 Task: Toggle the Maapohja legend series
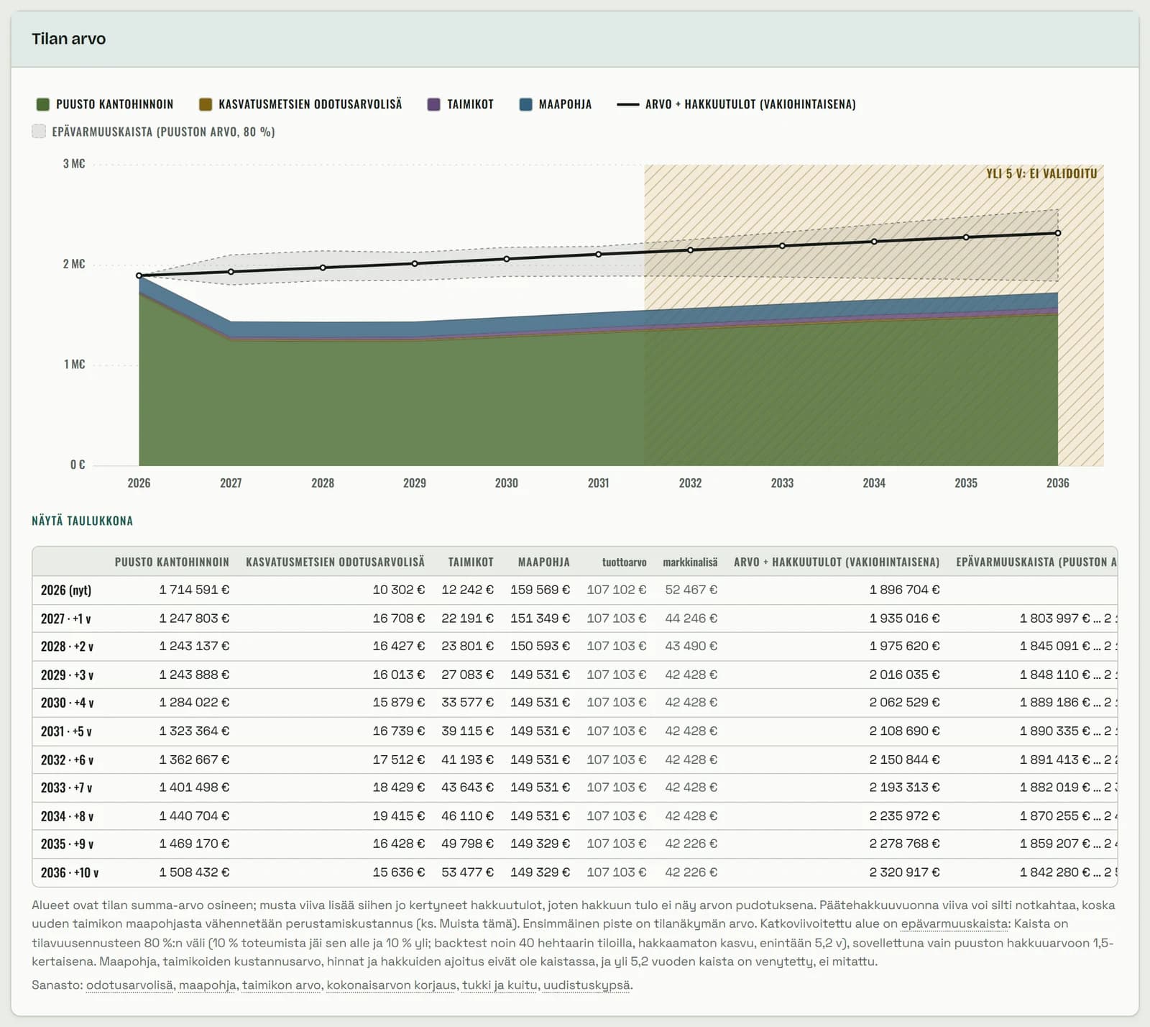[x=555, y=104]
